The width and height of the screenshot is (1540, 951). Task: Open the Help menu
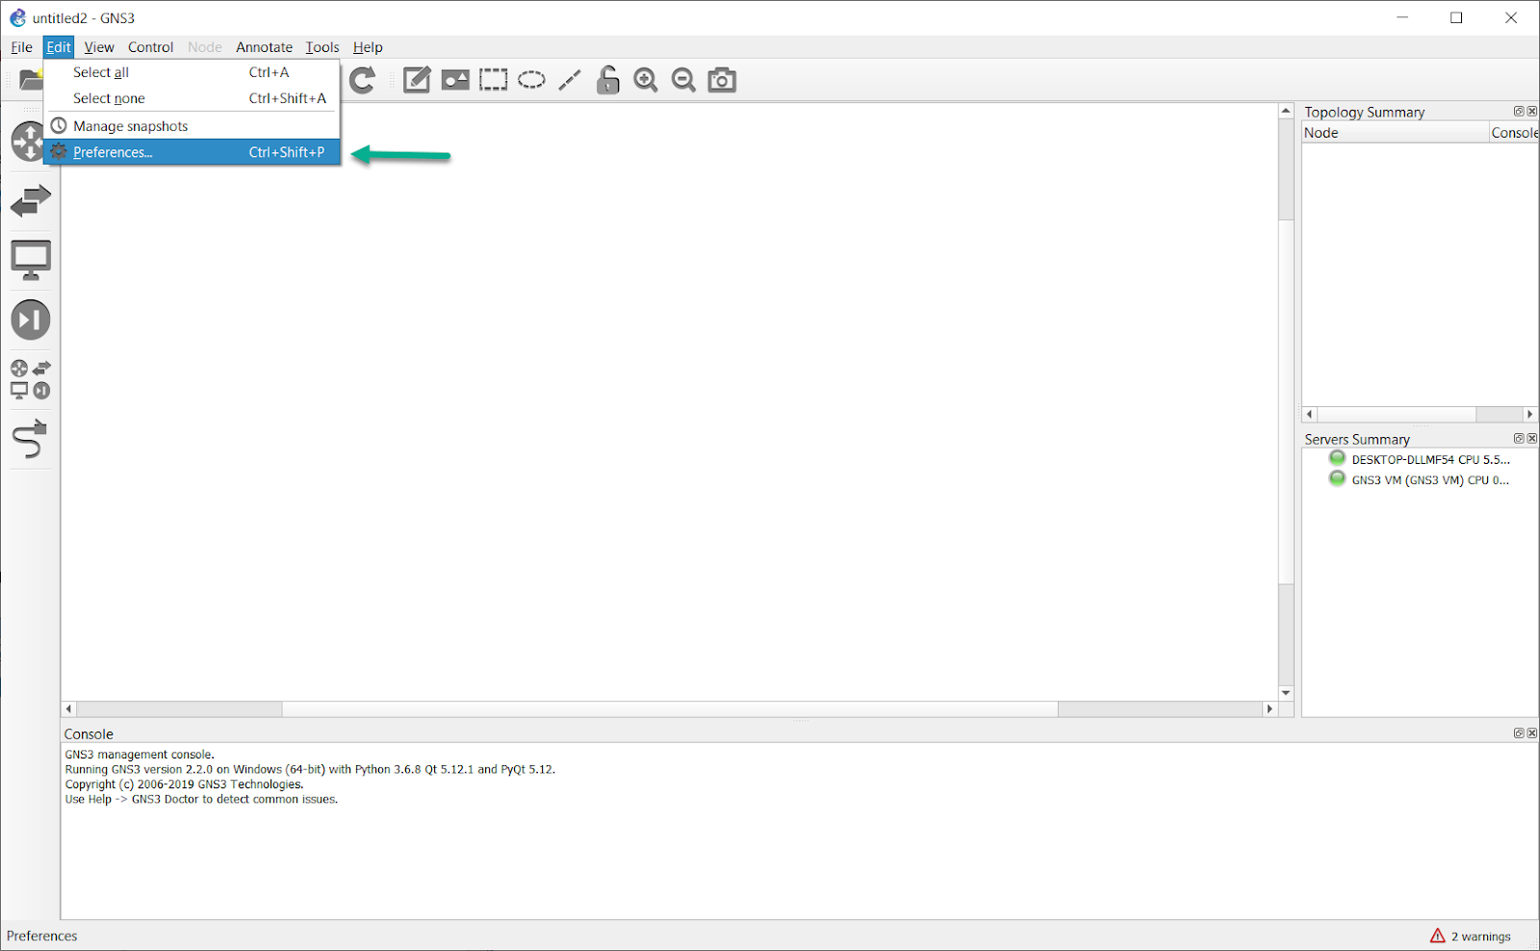(368, 47)
